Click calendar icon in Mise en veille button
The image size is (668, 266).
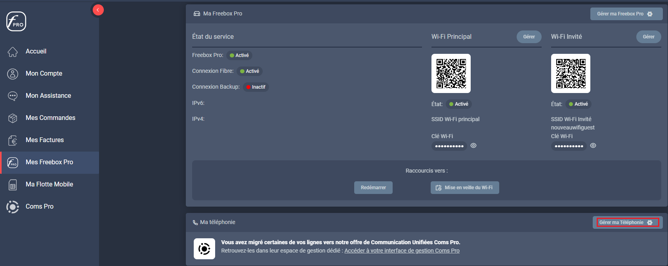(x=439, y=188)
